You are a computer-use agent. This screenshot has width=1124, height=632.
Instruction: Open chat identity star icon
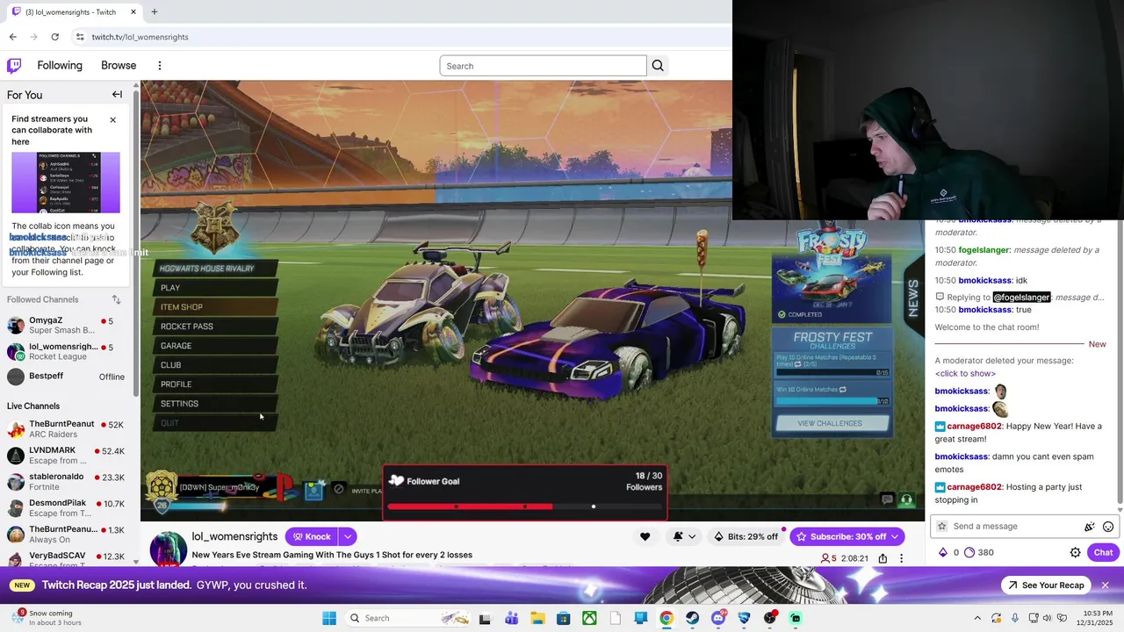pyautogui.click(x=941, y=527)
